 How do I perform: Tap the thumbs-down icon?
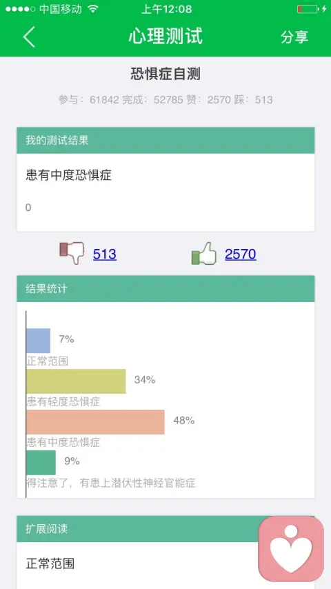[x=72, y=253]
